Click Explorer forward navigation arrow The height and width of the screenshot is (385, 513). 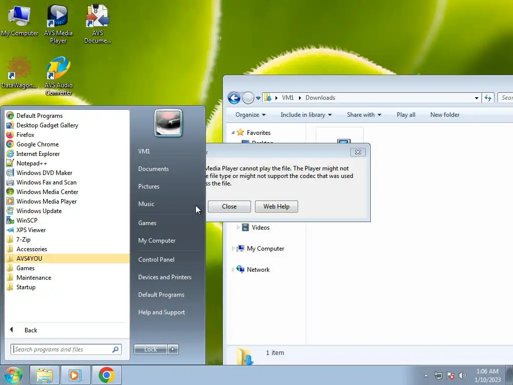248,98
